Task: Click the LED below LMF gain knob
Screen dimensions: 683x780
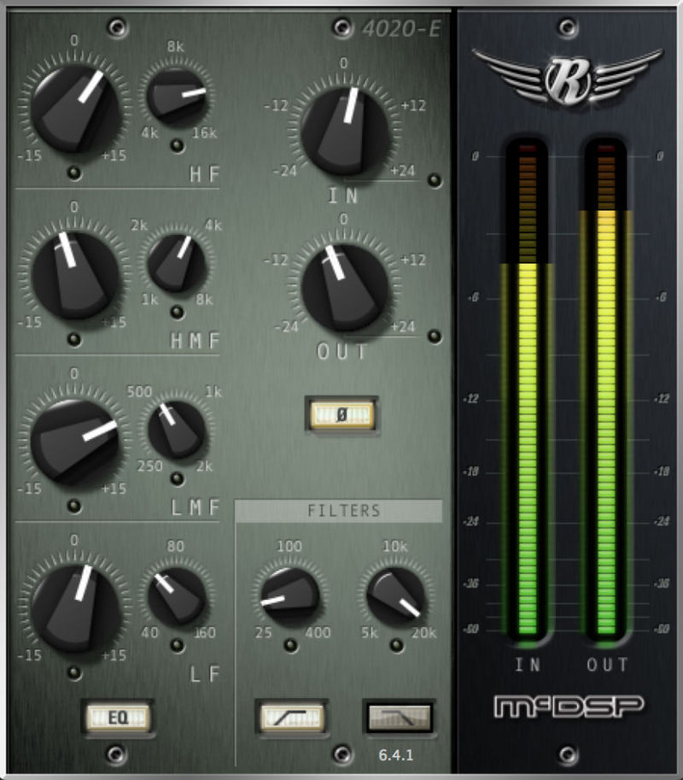Action: [74, 506]
